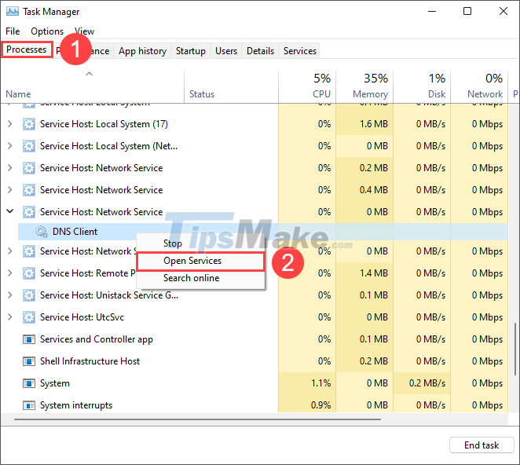
Task: Click the Services and Controller app icon
Action: [29, 339]
